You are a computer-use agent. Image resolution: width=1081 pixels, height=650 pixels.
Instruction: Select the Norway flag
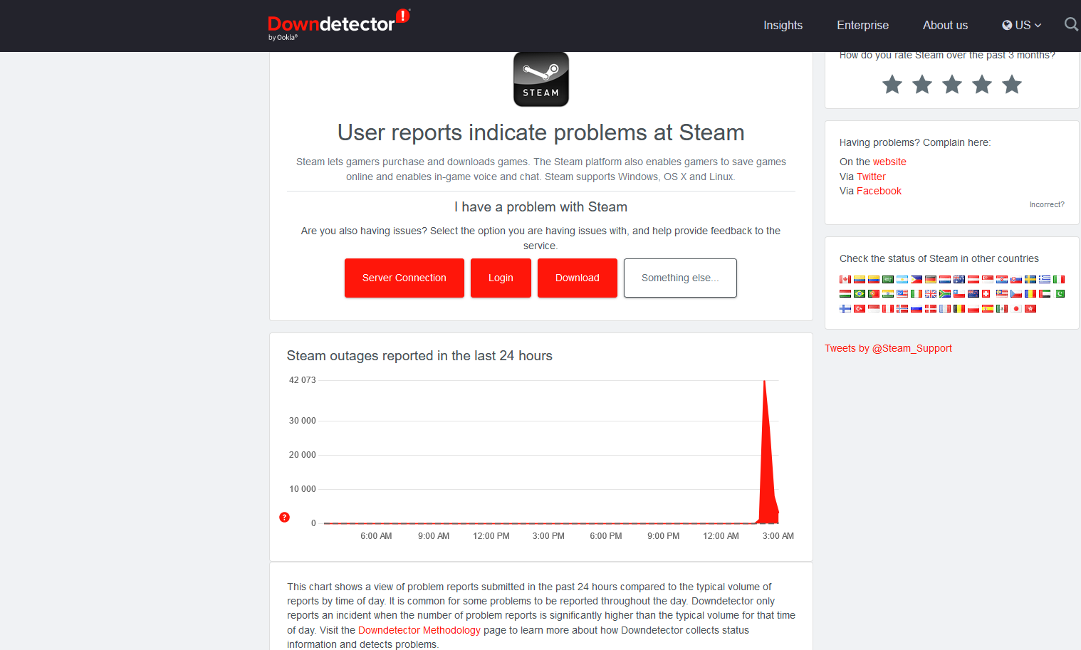902,308
